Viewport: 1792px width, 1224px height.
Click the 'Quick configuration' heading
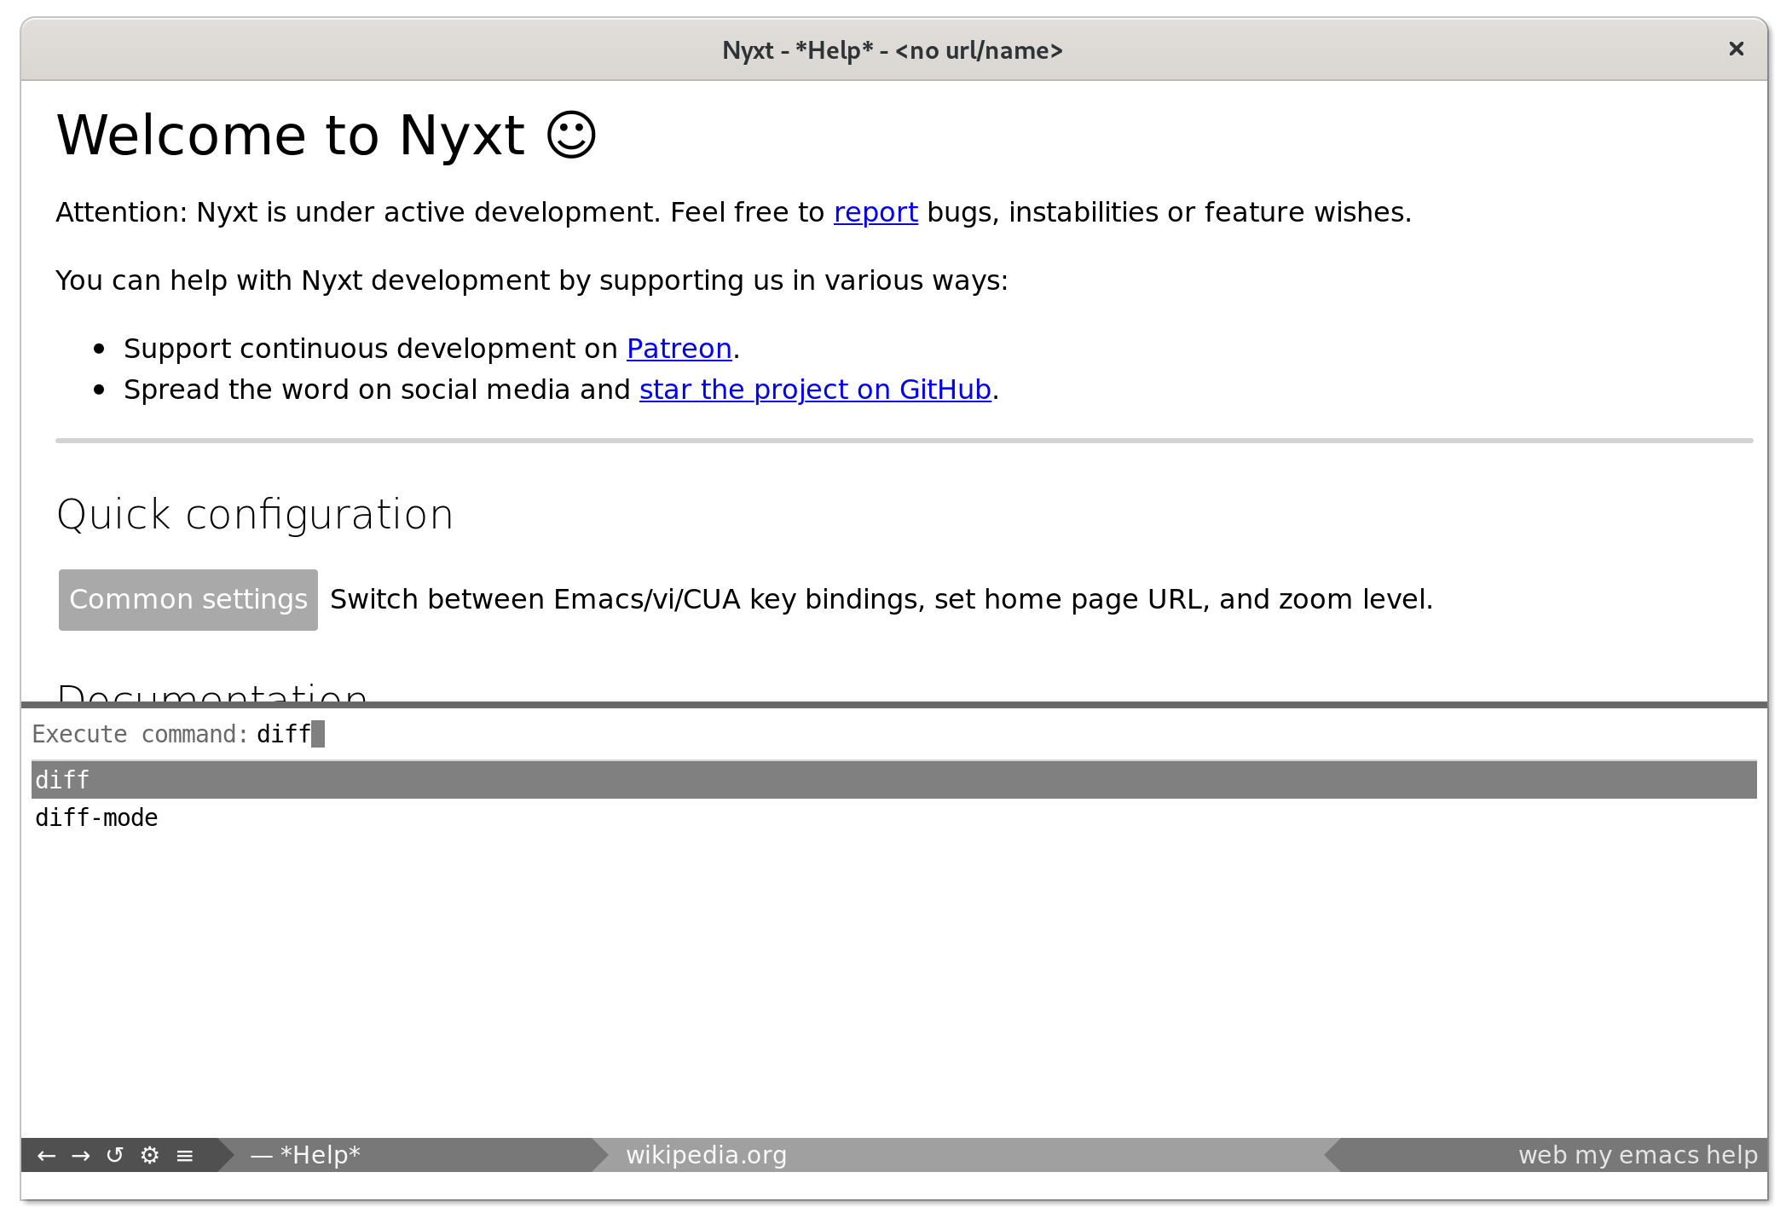point(255,515)
